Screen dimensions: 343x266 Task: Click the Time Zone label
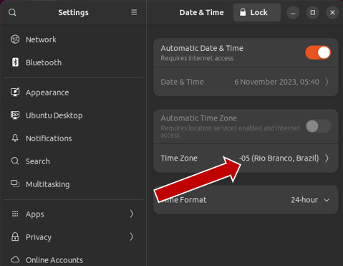(x=179, y=158)
